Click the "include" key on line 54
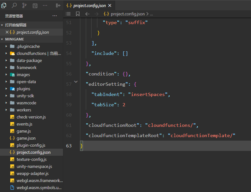Viewport: 251px width, 192px height. pos(104,53)
